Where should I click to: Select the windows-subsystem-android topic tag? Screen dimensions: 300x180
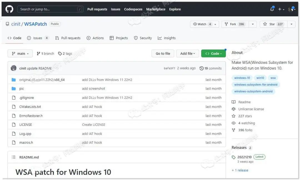click(x=253, y=91)
